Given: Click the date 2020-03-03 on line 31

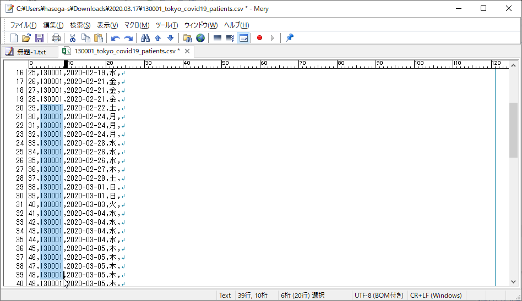Looking at the screenshot, I should coord(86,205).
